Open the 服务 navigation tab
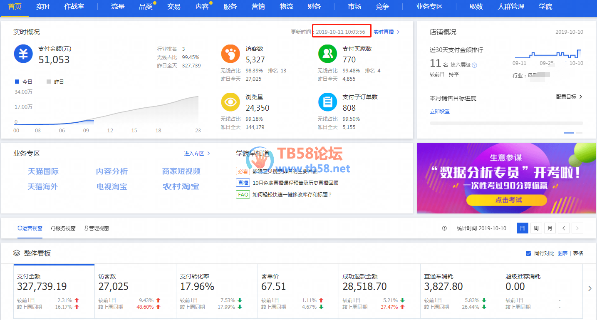This screenshot has height=320, width=597. click(230, 7)
